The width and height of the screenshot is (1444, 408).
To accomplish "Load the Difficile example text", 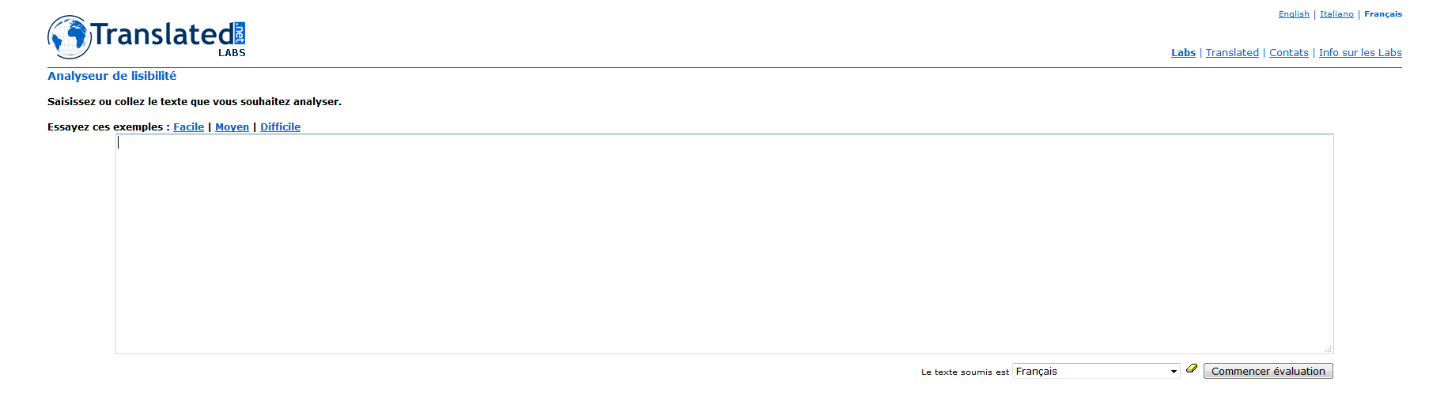I will (280, 127).
